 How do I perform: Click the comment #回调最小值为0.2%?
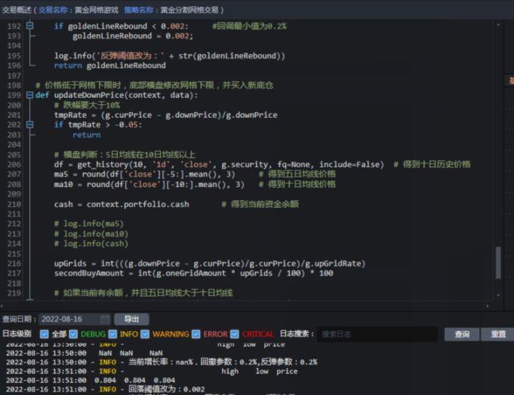click(249, 26)
